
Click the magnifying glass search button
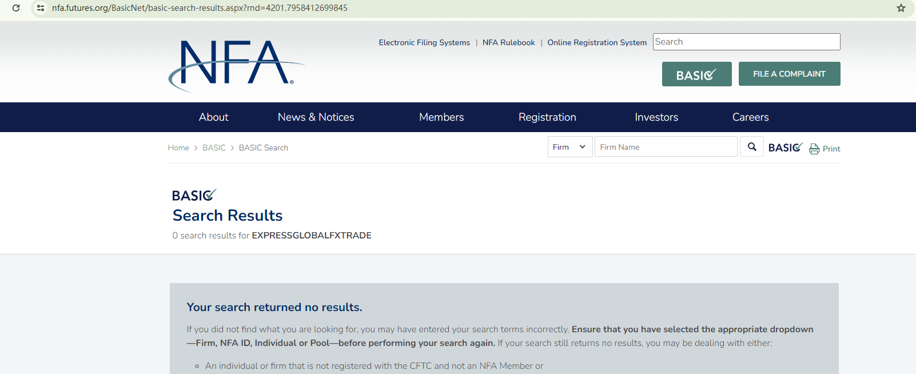coord(752,147)
